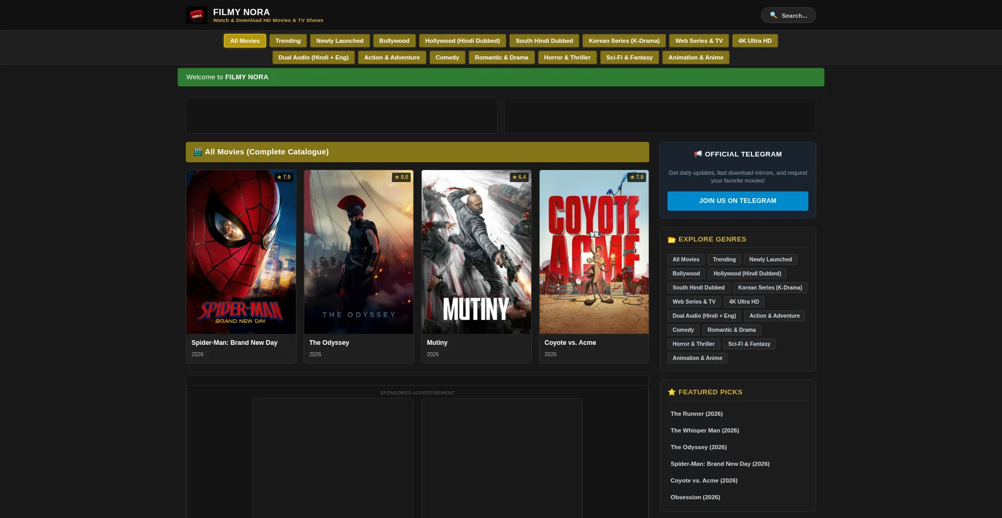Click the 7.8 rating badge on Coyote vs. Acme

click(637, 177)
